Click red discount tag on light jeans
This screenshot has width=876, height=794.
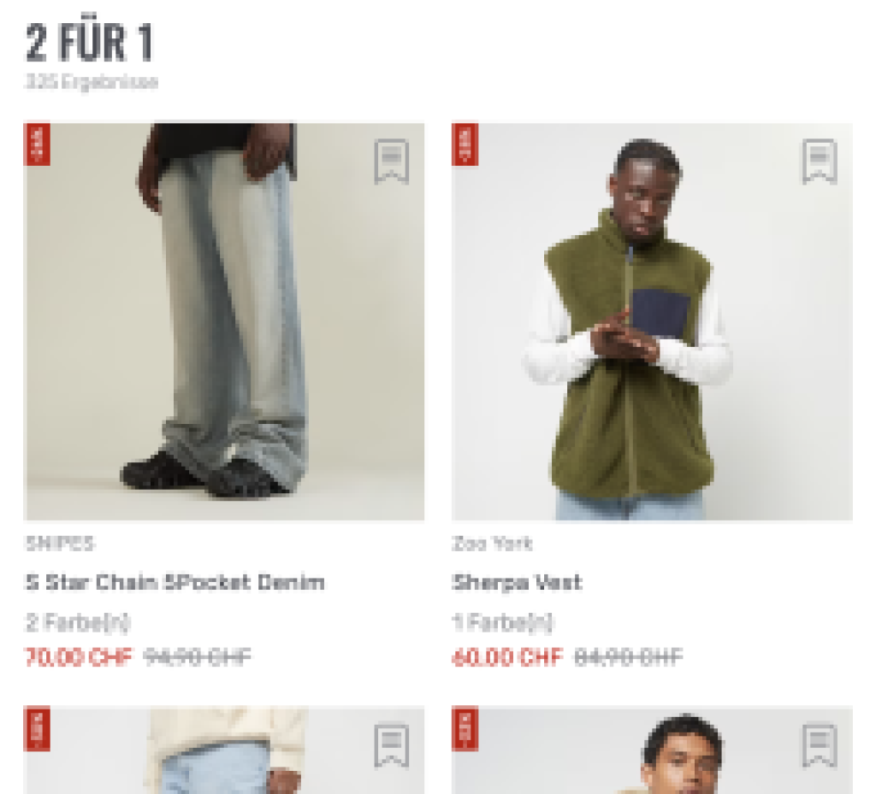coord(37,729)
